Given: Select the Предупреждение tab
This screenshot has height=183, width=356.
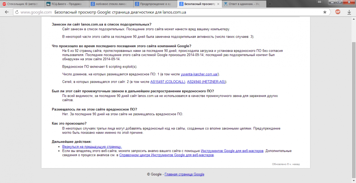Looking at the screenshot, I should (x=155, y=4).
